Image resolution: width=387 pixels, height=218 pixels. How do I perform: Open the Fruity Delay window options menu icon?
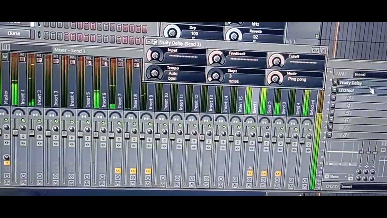pos(148,41)
